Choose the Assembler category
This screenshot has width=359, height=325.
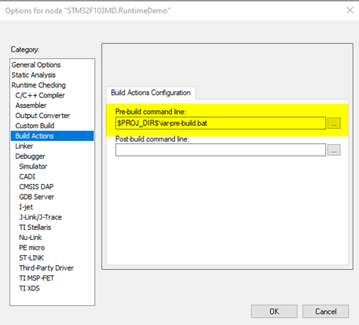click(x=31, y=105)
